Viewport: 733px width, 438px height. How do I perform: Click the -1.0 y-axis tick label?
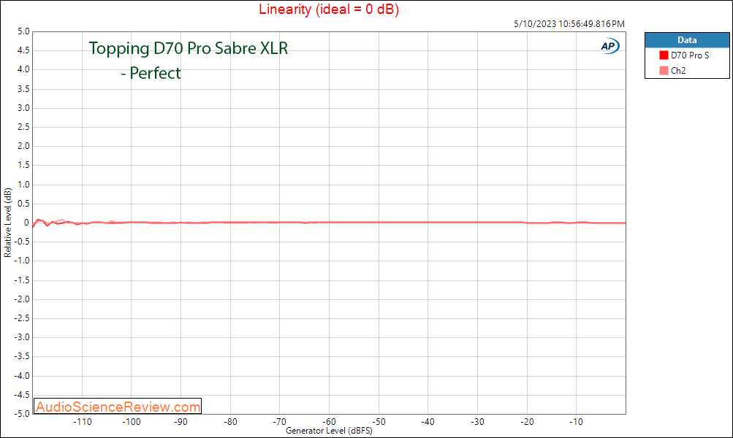coord(21,261)
